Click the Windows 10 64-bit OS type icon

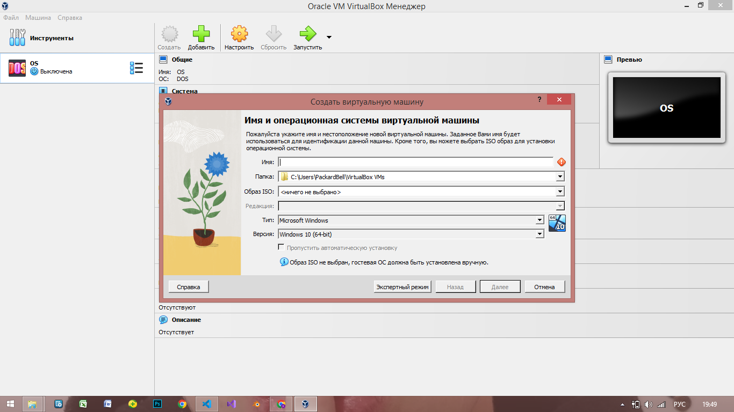(557, 223)
